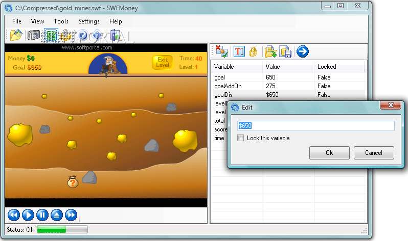Click the gold miner character in game
408x241 pixels.
click(110, 65)
